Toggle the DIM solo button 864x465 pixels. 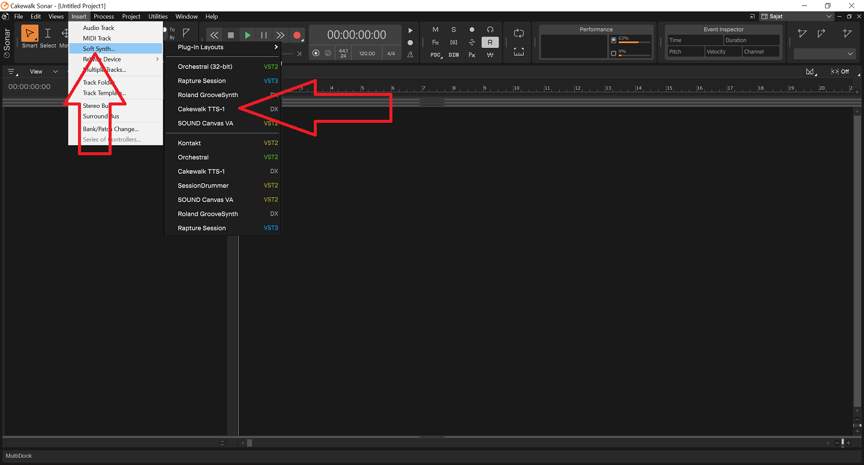tap(454, 55)
